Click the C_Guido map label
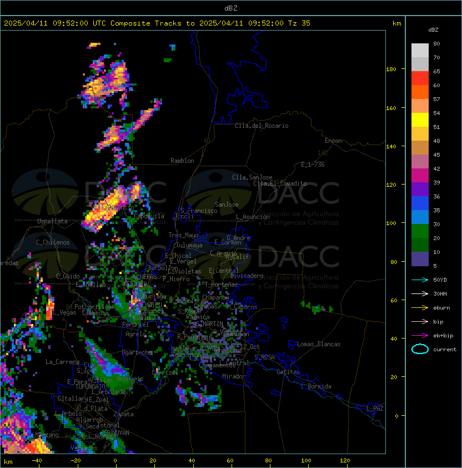Image resolution: width=462 pixels, height=468 pixels. (x=68, y=276)
